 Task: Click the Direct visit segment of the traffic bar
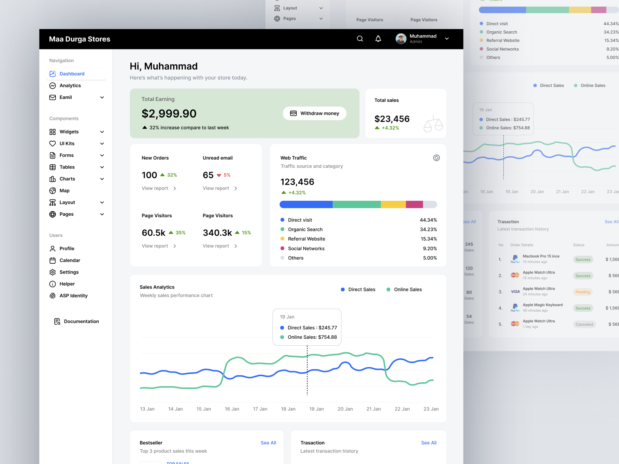click(x=306, y=205)
